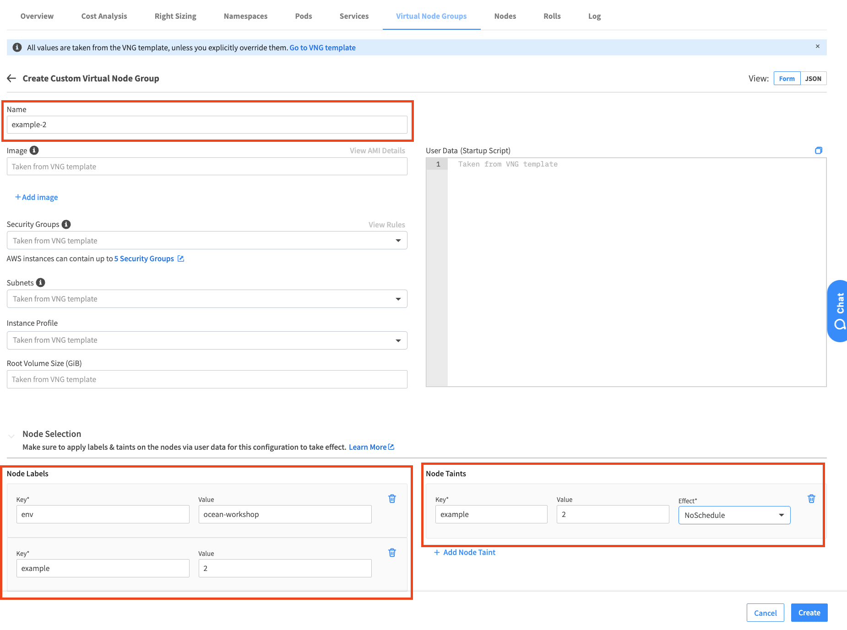The image size is (847, 630).
Task: Dismiss the VNG template info banner
Action: 818,47
